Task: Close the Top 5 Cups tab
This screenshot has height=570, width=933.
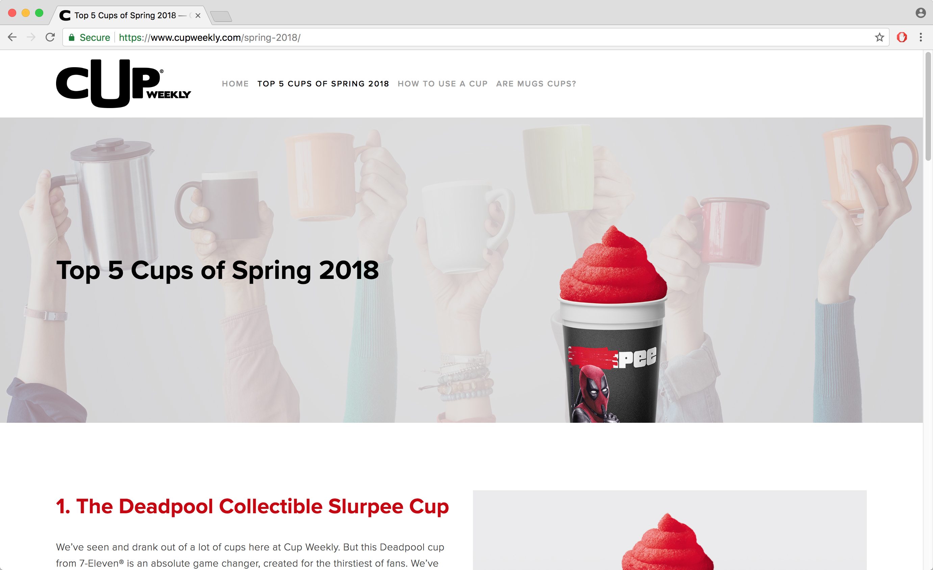Action: pos(198,16)
